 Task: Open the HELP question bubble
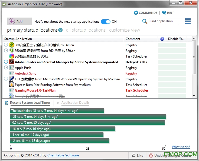click(x=168, y=13)
